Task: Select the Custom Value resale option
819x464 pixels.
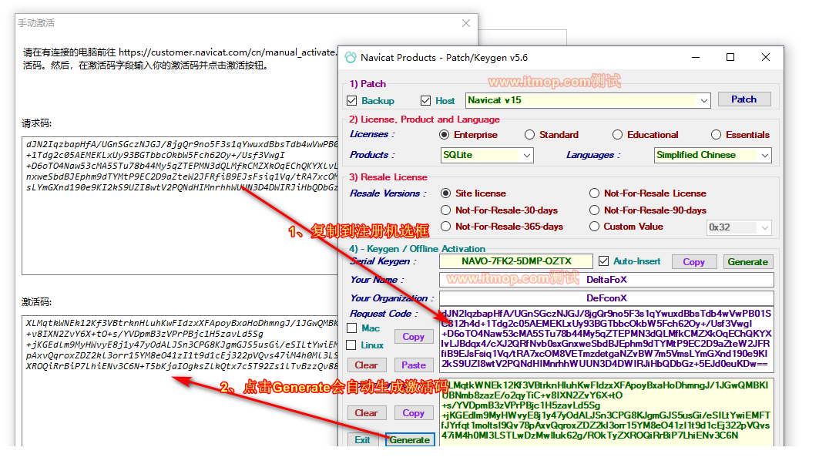Action: tap(594, 227)
